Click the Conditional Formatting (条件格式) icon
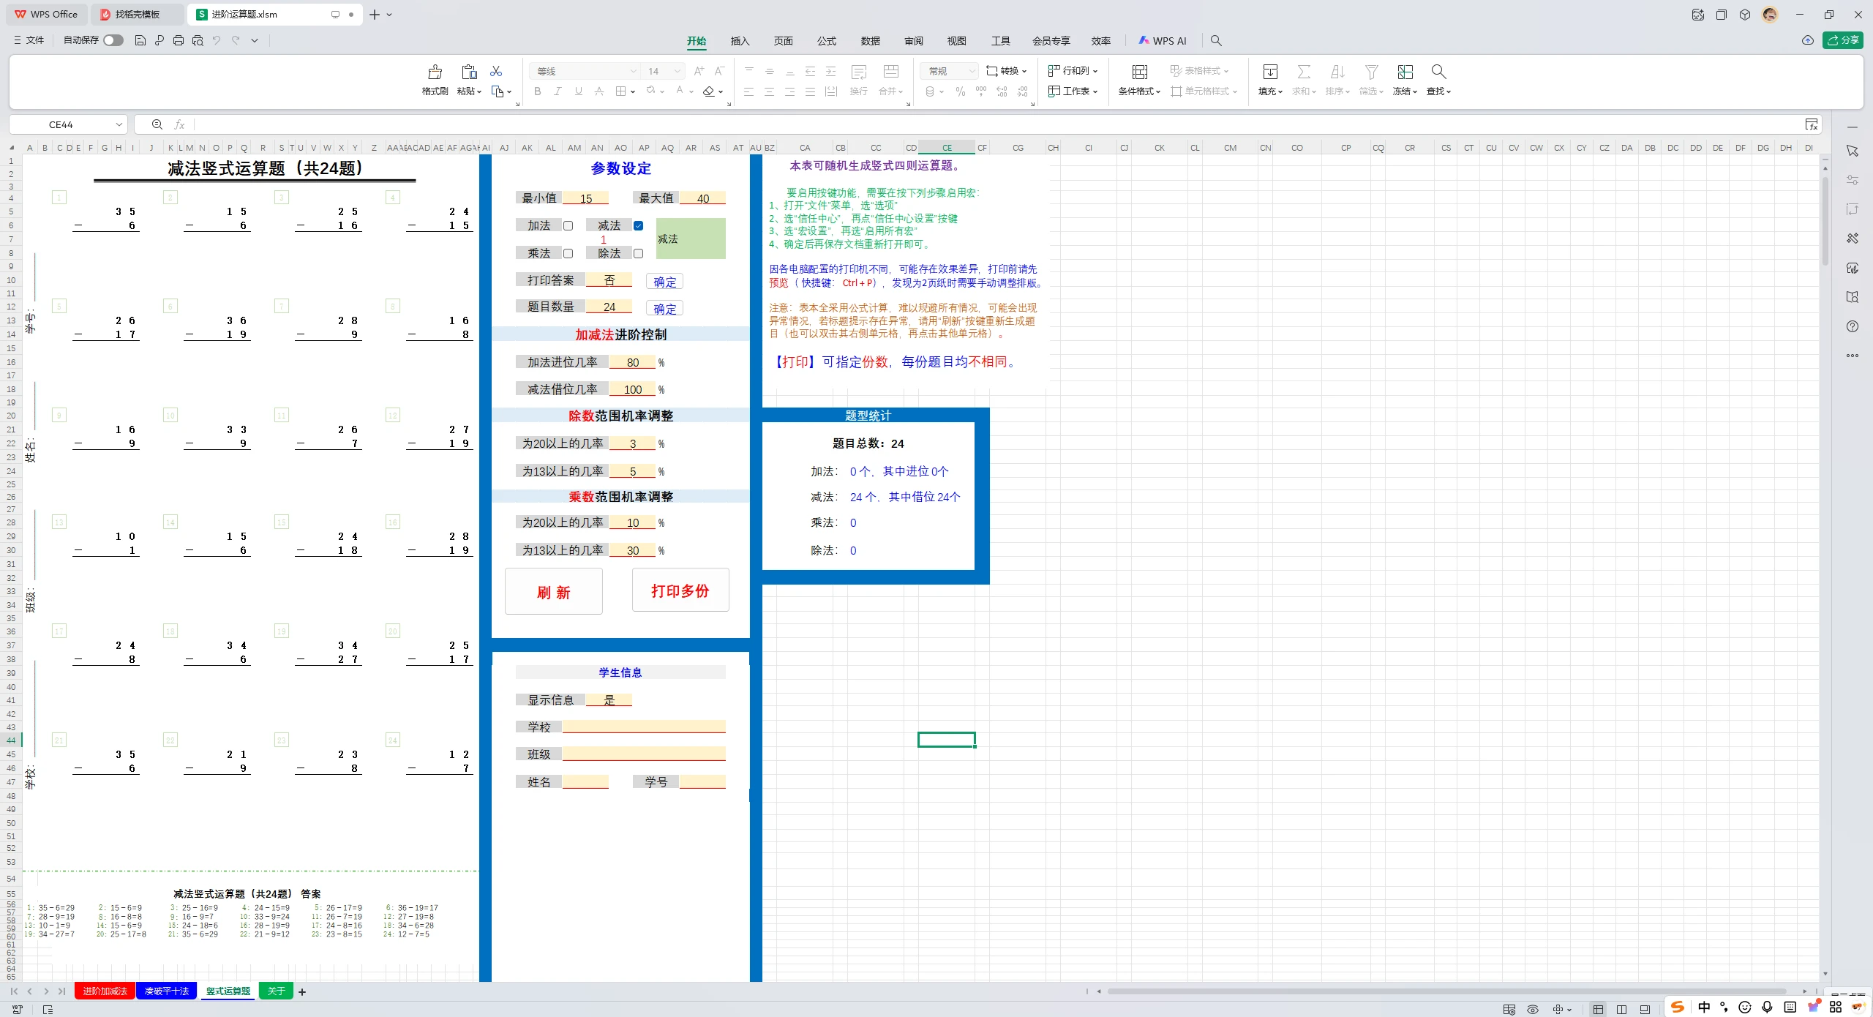 [x=1139, y=72]
